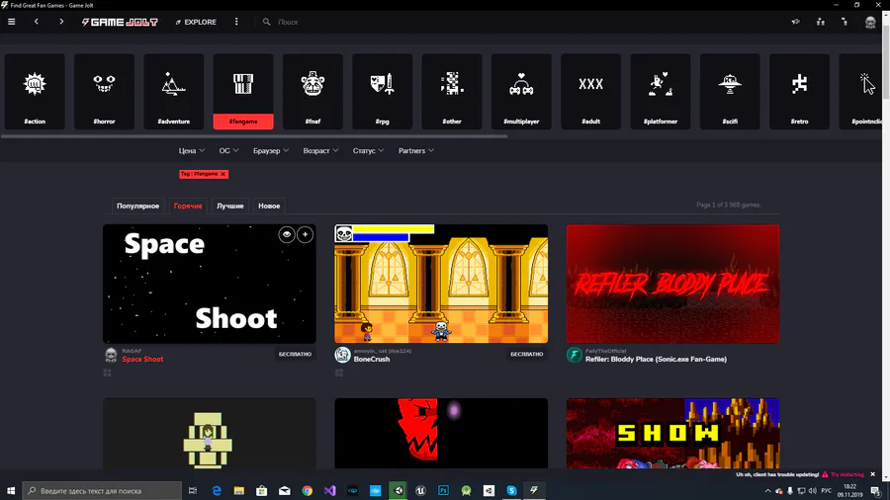Follow Space Shoot with eye icon

click(287, 234)
